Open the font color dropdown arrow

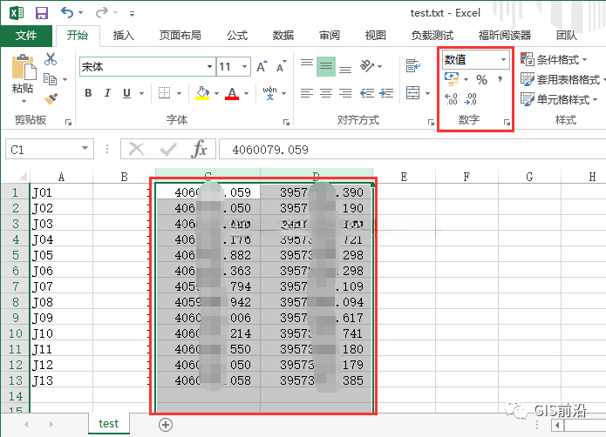pos(246,93)
